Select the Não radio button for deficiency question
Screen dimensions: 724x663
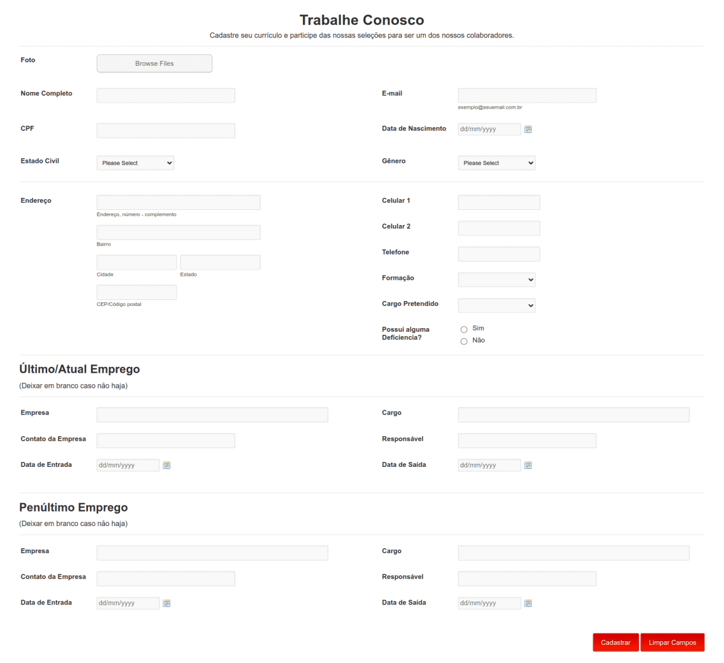tap(464, 341)
